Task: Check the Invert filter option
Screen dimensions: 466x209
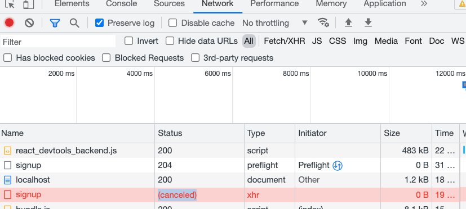Action: pyautogui.click(x=128, y=41)
